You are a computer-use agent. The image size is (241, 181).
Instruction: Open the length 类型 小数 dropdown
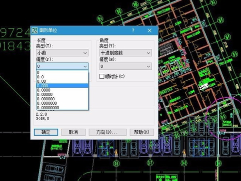(x=62, y=53)
